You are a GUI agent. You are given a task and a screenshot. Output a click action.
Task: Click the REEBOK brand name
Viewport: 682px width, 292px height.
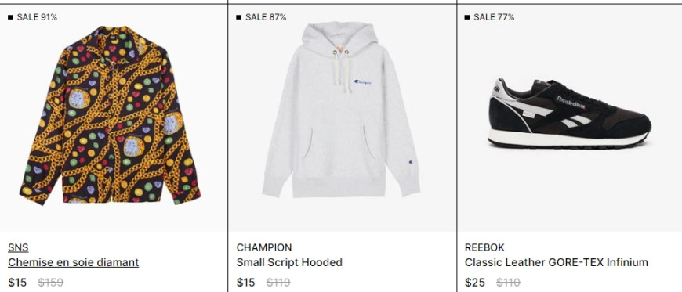click(484, 247)
